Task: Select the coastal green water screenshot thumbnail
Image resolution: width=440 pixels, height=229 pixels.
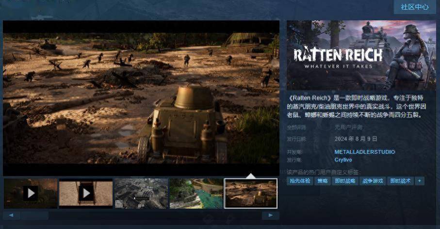Action: coord(196,194)
